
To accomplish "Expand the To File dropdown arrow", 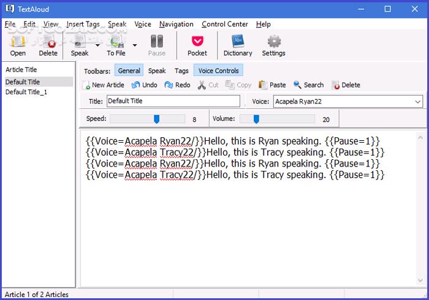I will pos(135,45).
